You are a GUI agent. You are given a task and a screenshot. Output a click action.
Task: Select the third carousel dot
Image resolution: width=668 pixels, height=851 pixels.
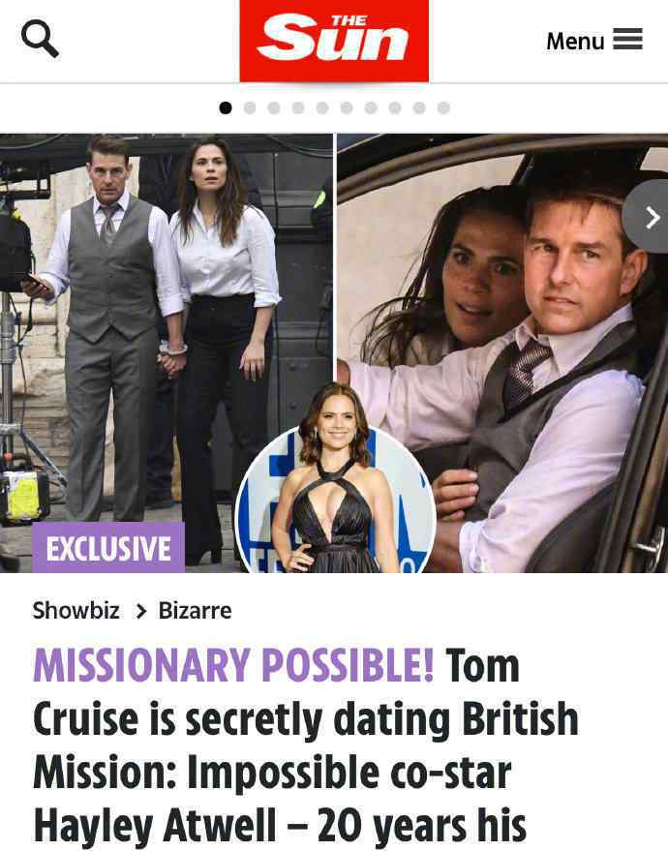click(x=274, y=108)
